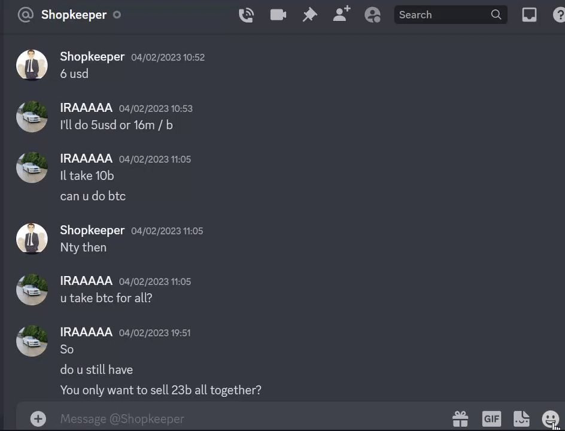Open the sticker picker
The width and height of the screenshot is (565, 431).
pyautogui.click(x=521, y=419)
